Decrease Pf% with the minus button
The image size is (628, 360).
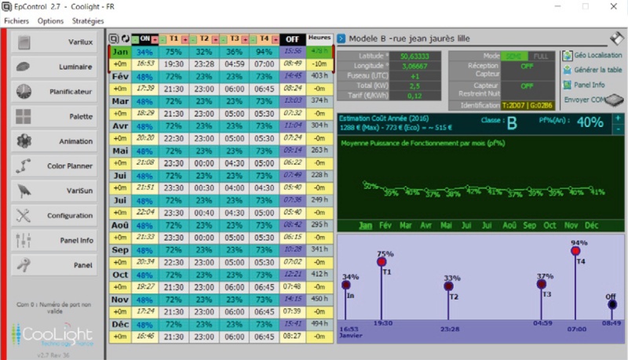[x=618, y=129]
